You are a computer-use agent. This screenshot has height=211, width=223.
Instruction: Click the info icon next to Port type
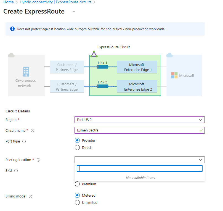click(24, 141)
